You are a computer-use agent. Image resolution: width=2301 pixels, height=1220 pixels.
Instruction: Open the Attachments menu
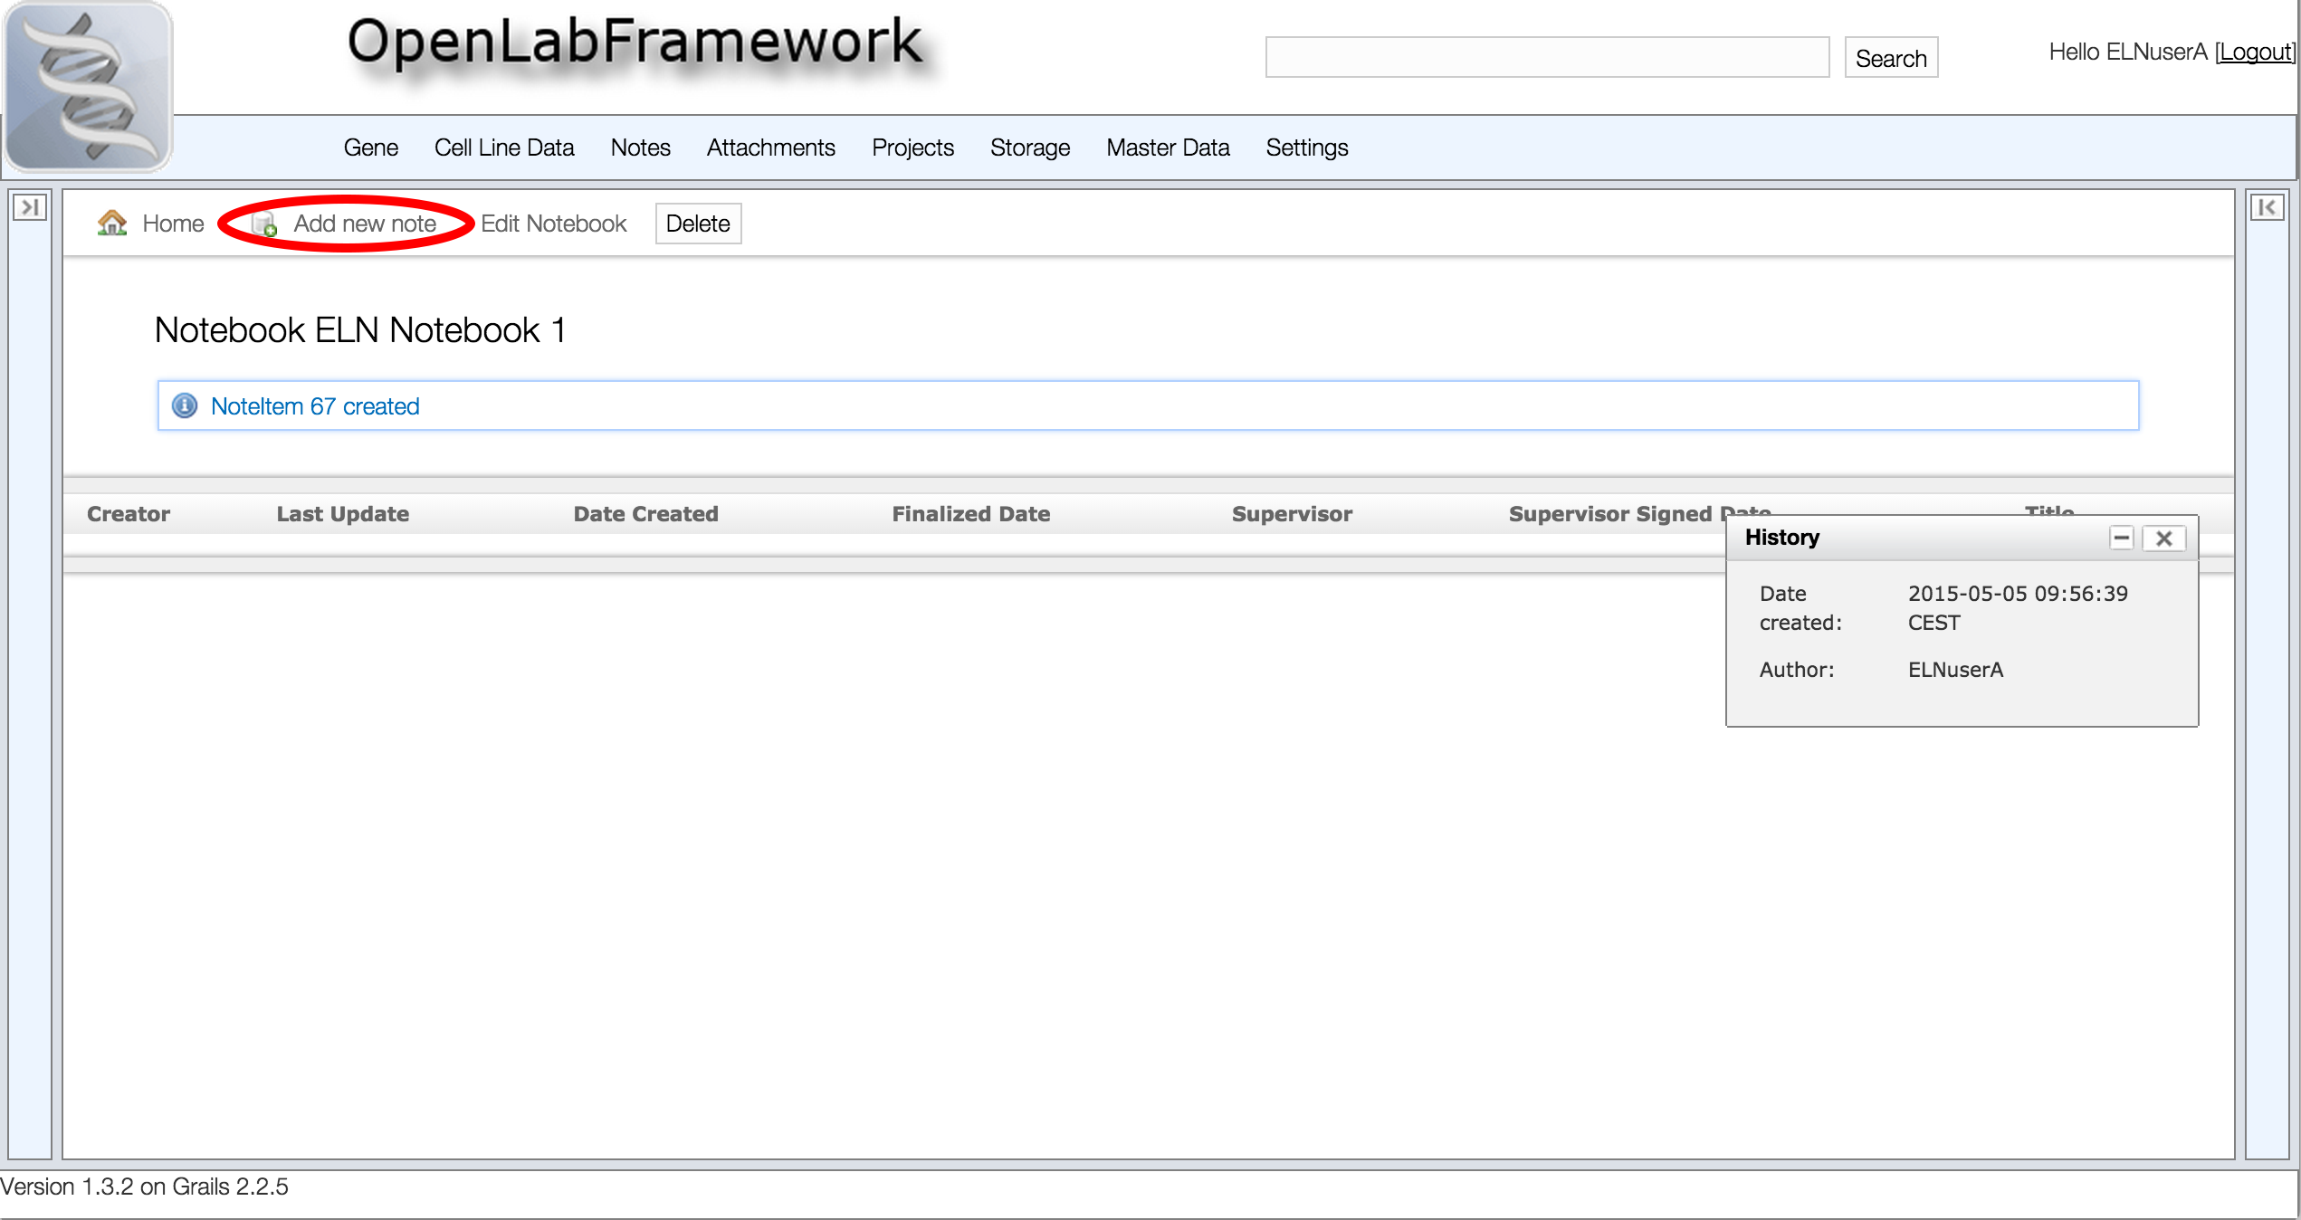click(x=770, y=148)
